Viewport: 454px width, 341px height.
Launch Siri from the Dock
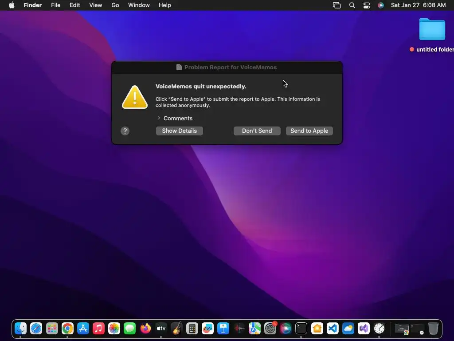pos(286,329)
